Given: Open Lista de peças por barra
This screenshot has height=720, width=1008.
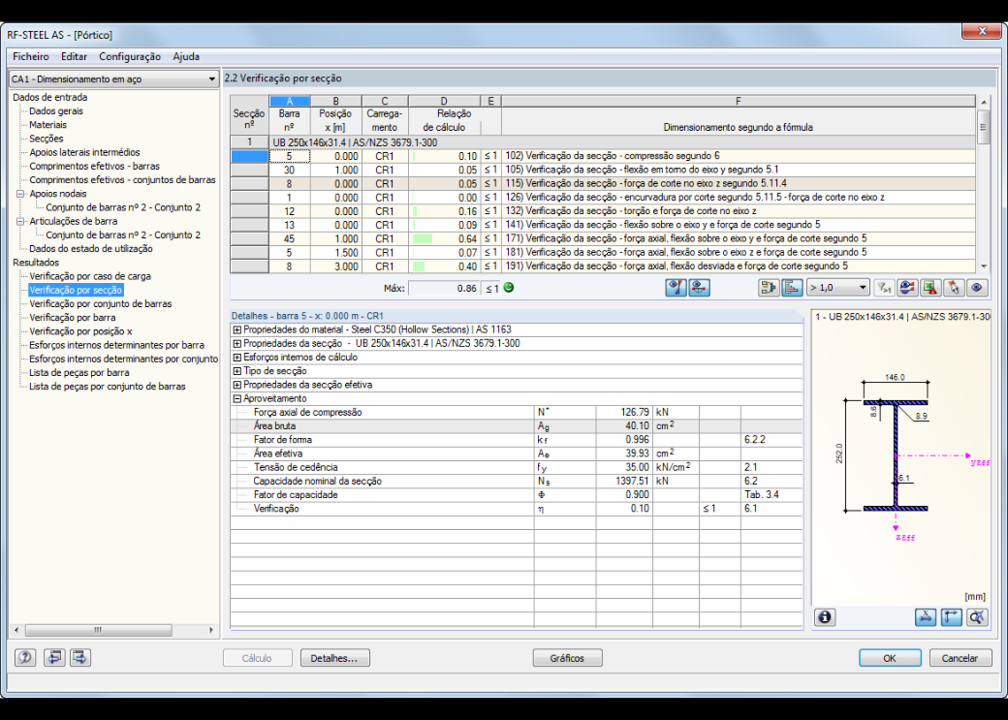Looking at the screenshot, I should click(x=79, y=373).
